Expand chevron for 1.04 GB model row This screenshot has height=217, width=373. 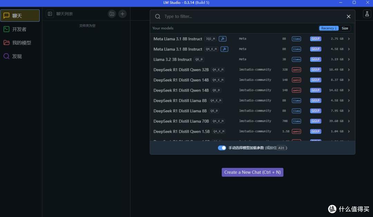[x=349, y=131]
